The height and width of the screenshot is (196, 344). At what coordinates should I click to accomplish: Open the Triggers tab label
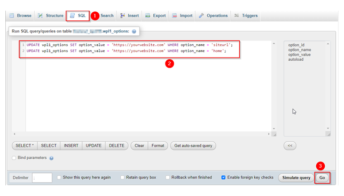point(250,15)
